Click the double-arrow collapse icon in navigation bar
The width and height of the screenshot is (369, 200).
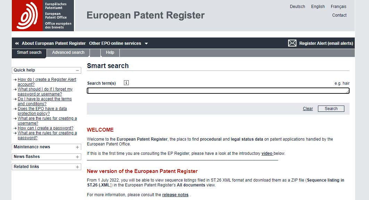click(x=16, y=43)
